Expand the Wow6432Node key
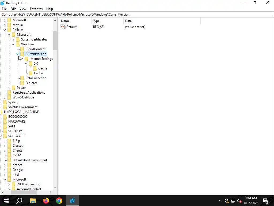 pos(5,97)
